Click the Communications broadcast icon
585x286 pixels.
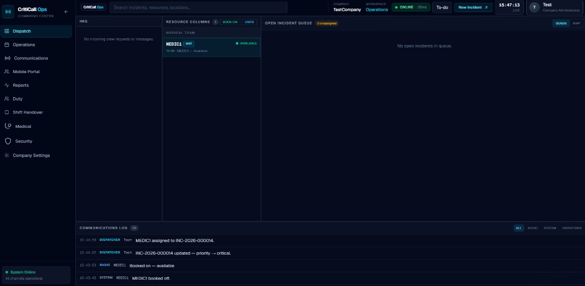point(7,58)
